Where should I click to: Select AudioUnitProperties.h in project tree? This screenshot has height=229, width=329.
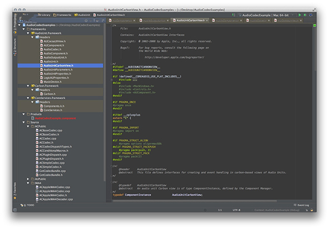click(57, 74)
